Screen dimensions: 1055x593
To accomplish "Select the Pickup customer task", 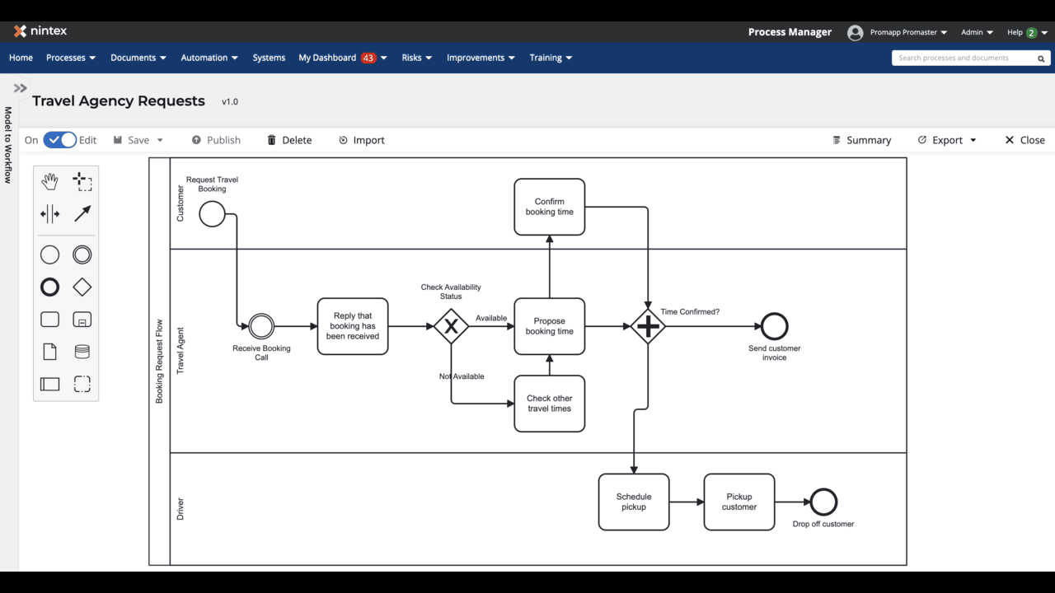I will (x=739, y=502).
